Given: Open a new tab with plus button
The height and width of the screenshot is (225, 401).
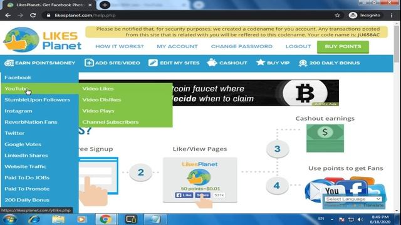Looking at the screenshot, I should click(105, 5).
